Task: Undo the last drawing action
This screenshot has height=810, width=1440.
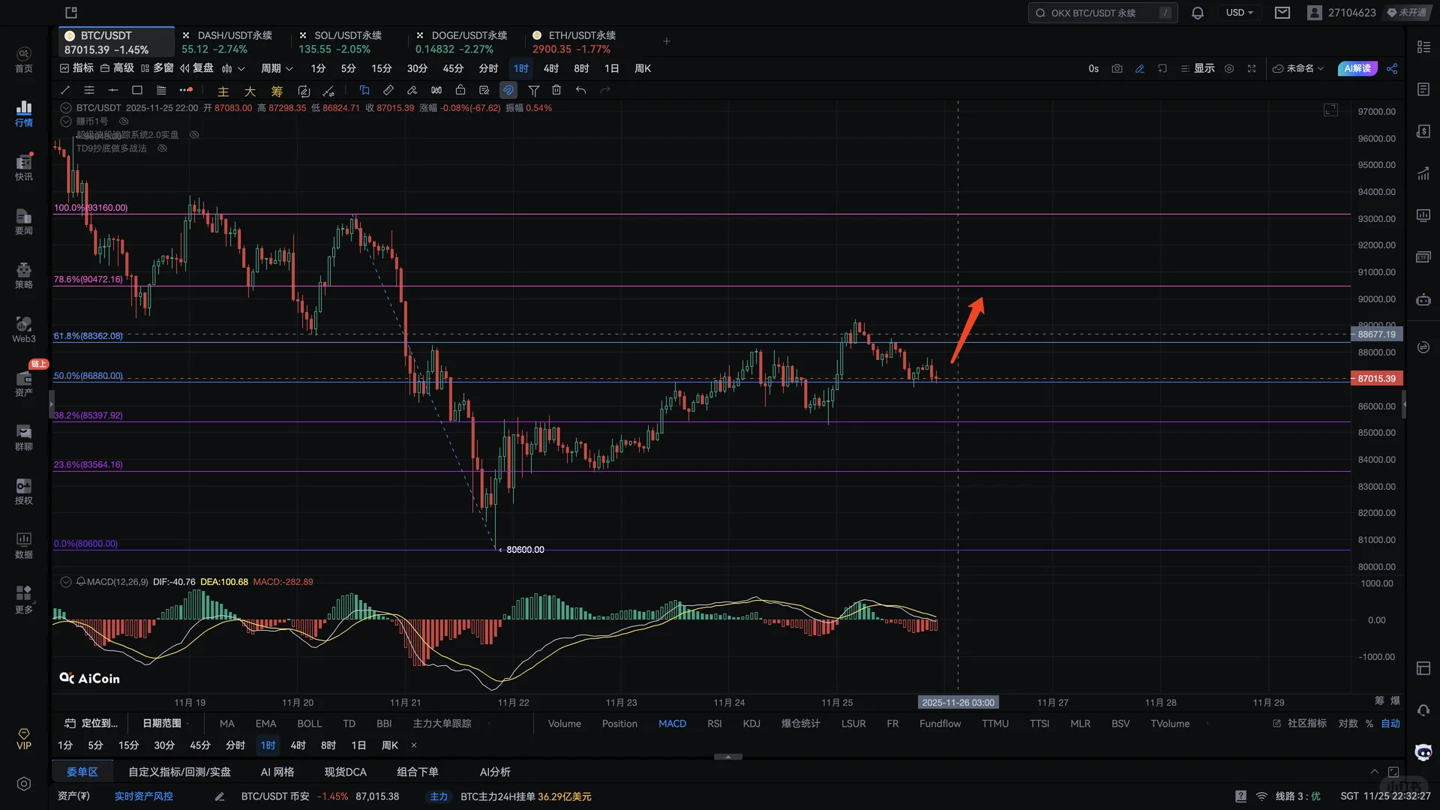Action: (x=580, y=90)
